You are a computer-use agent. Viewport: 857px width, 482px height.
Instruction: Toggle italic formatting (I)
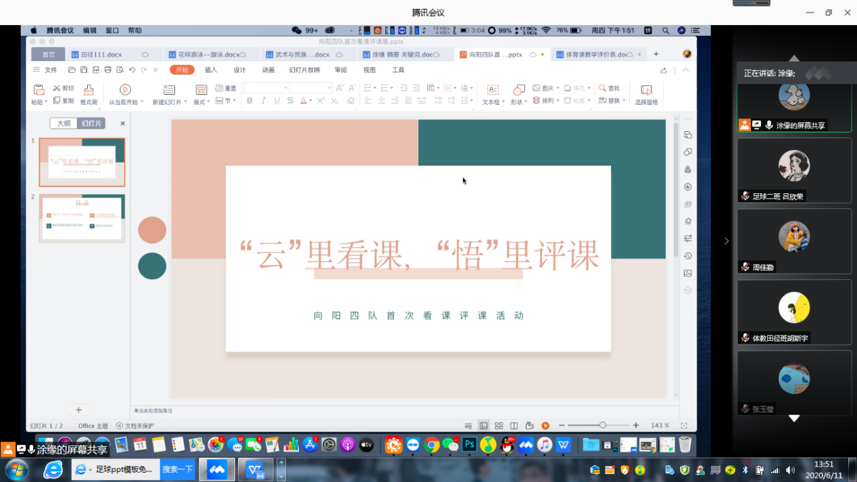(x=263, y=101)
